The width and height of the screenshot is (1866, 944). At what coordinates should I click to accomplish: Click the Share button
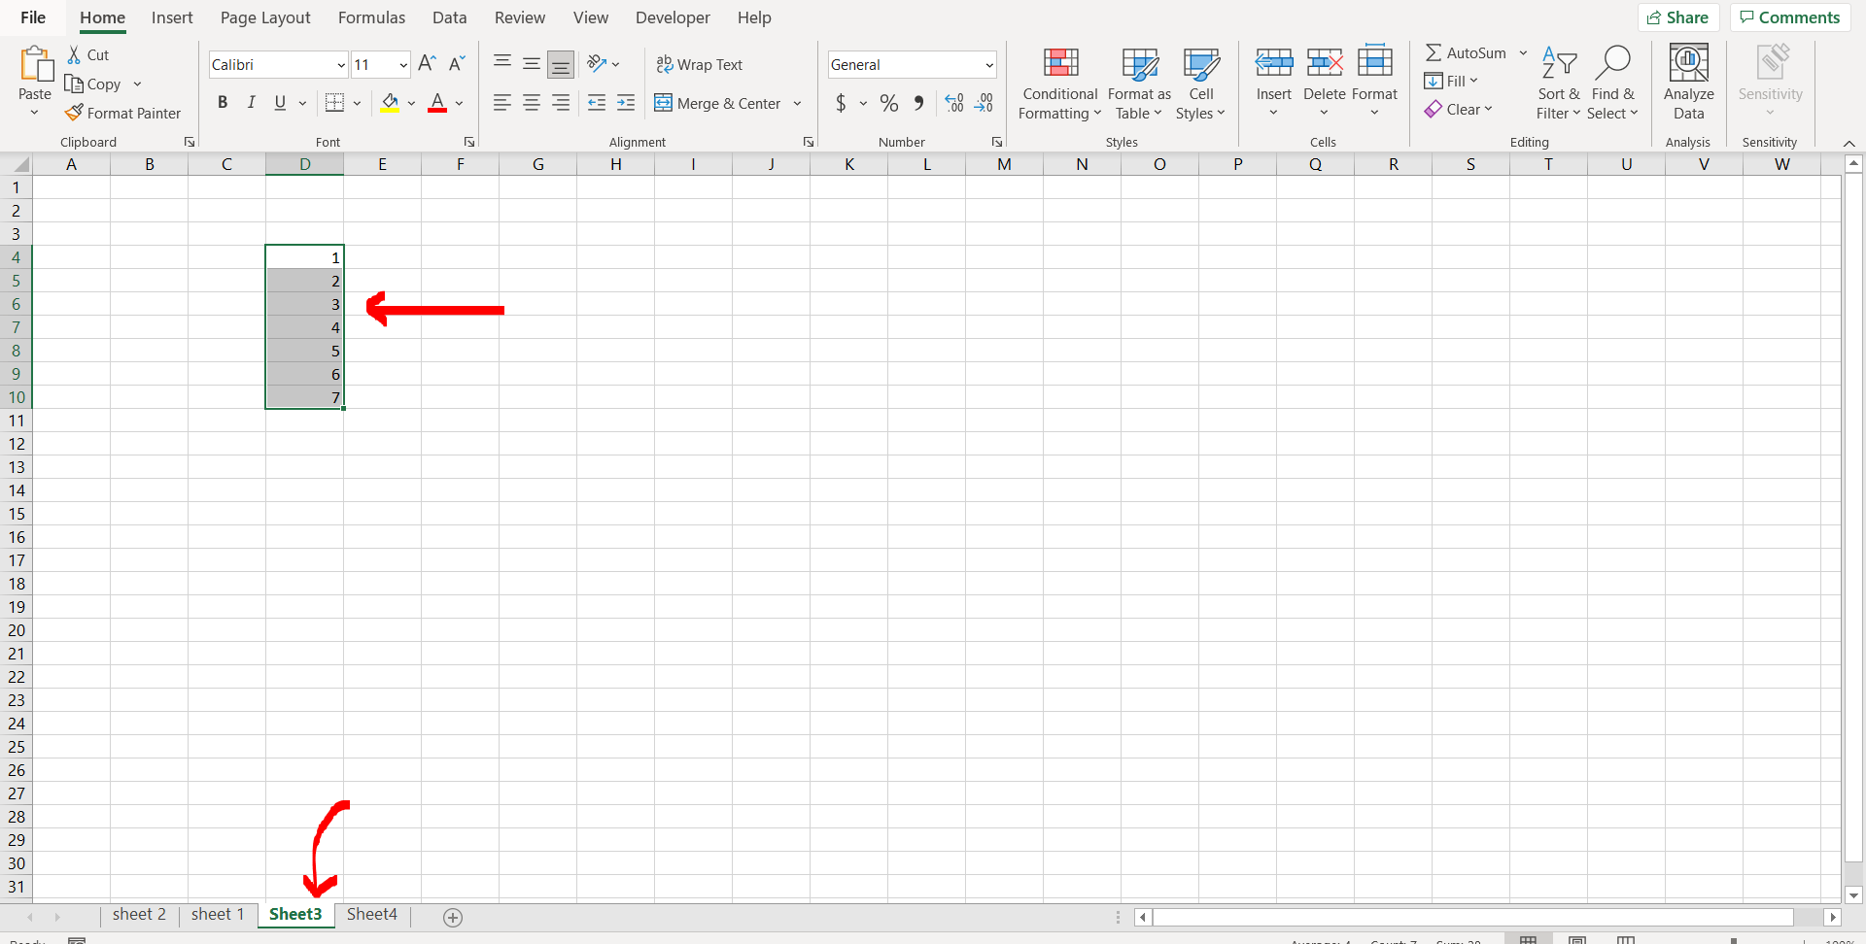click(1680, 17)
